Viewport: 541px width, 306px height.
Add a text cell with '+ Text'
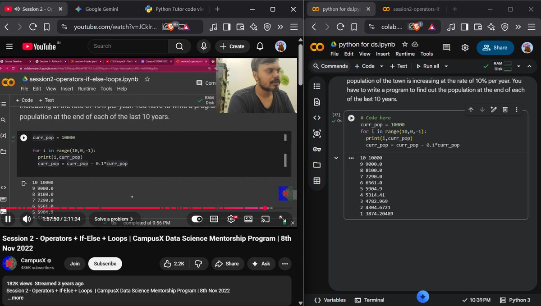pyautogui.click(x=399, y=66)
